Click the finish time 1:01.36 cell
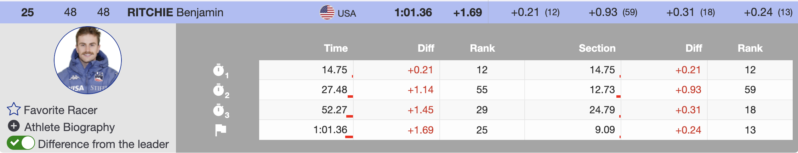798x153 pixels. click(x=330, y=130)
